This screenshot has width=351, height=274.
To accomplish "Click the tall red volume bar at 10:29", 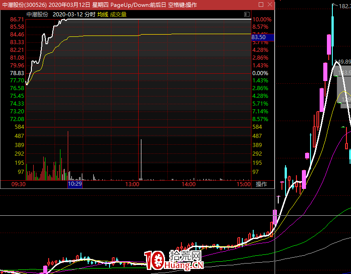I will point(68,156).
